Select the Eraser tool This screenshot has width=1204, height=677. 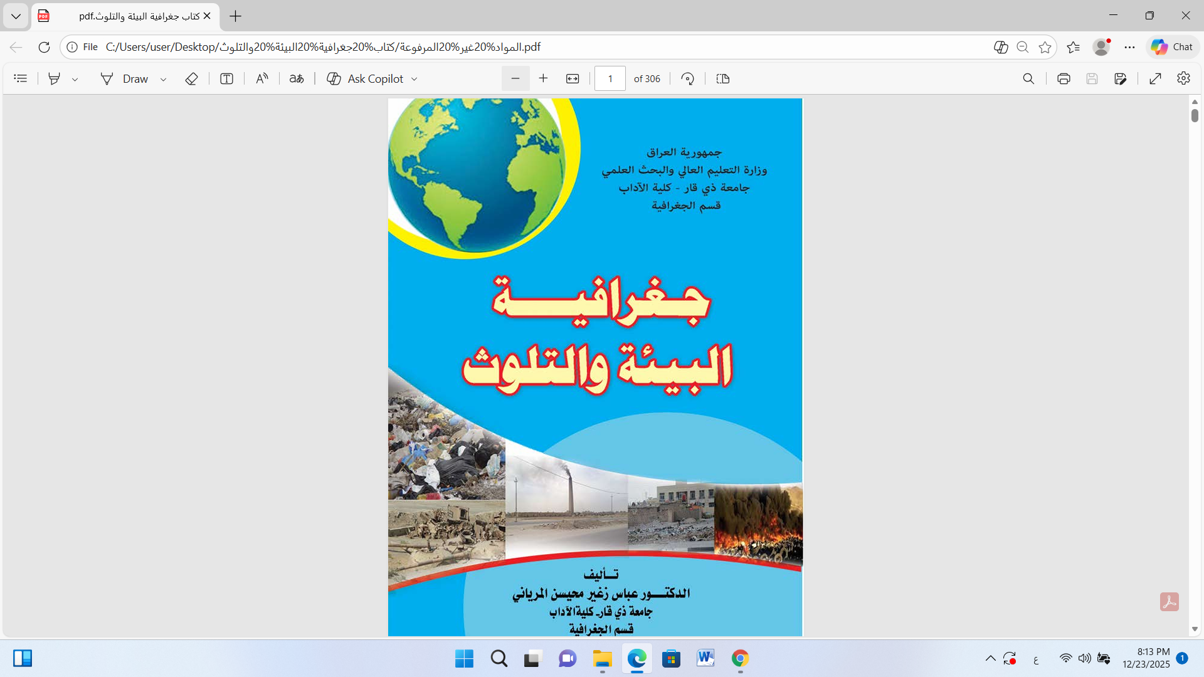point(191,78)
